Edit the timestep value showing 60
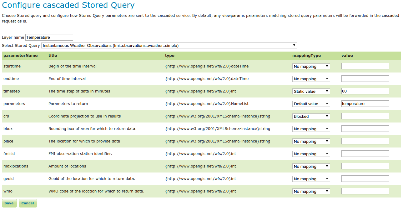The width and height of the screenshot is (403, 210). [x=365, y=91]
